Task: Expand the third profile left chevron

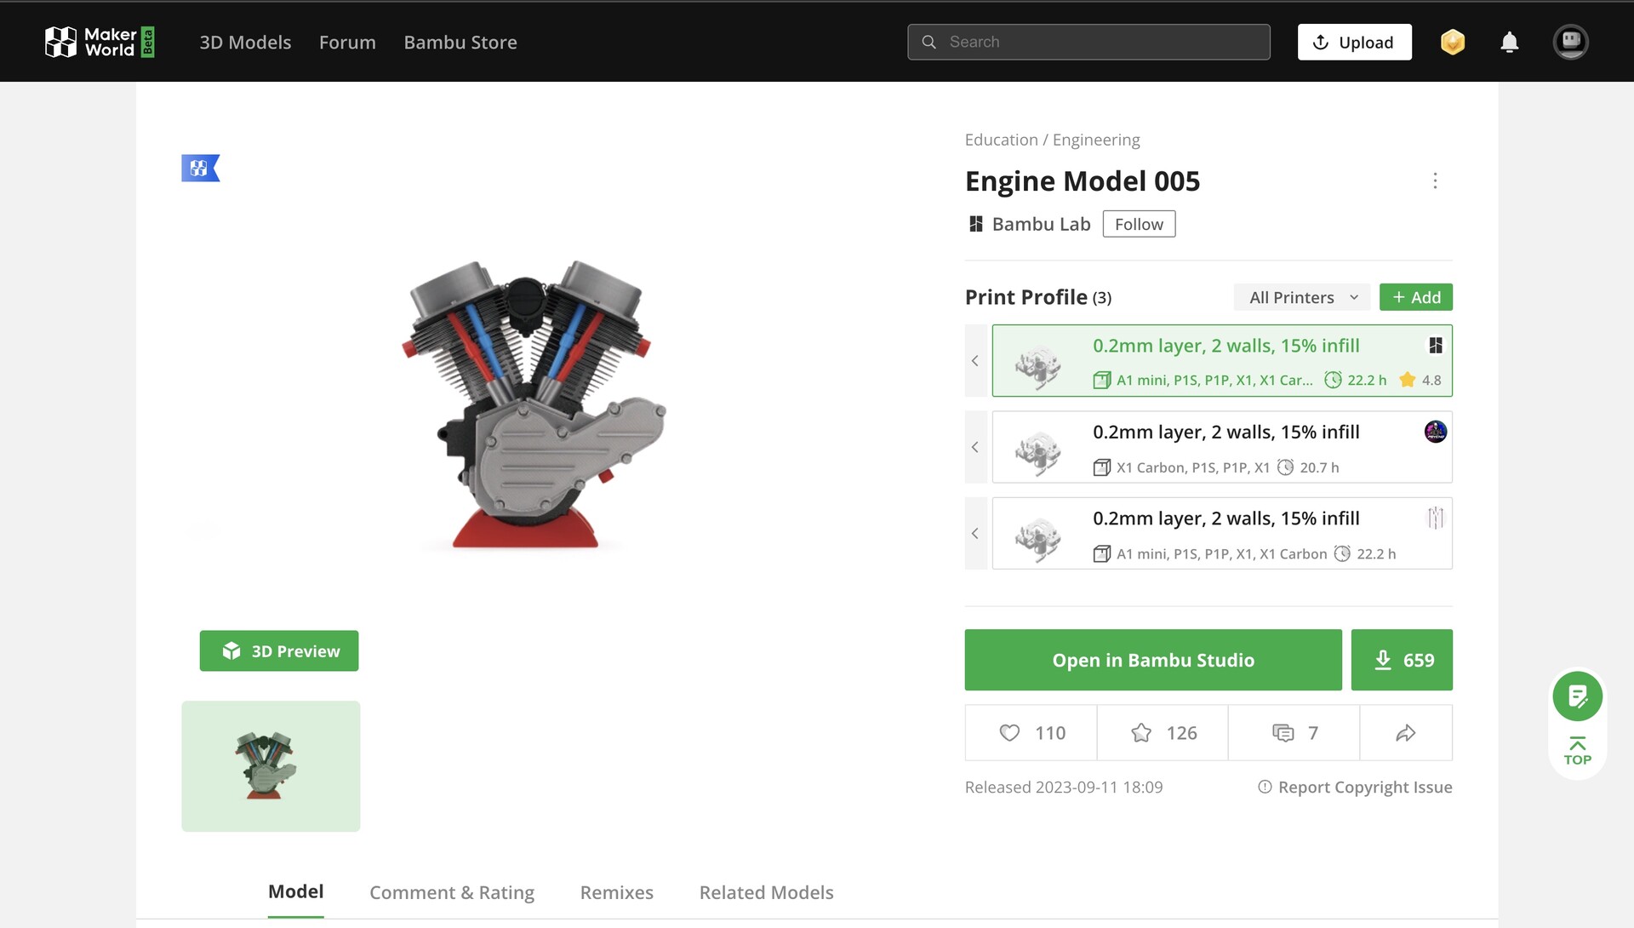Action: coord(975,533)
